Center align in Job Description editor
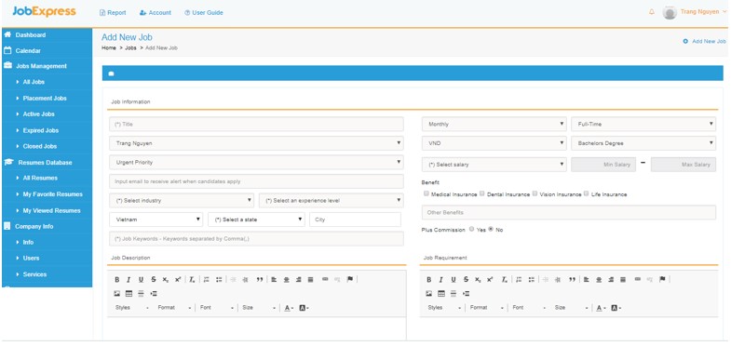Image resolution: width=731 pixels, height=346 pixels. [x=286, y=279]
